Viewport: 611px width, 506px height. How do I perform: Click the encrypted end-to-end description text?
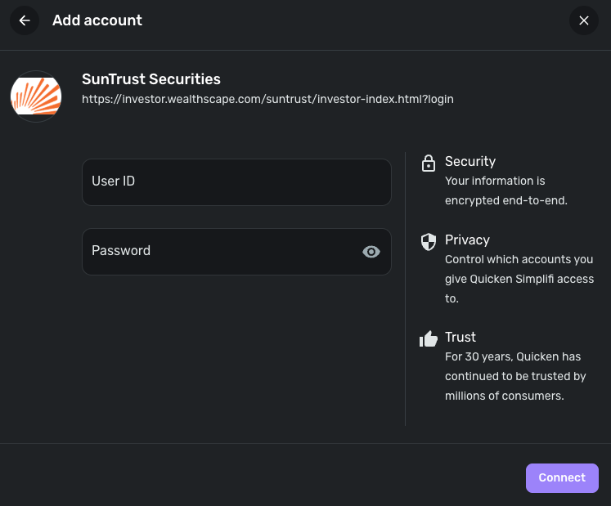click(505, 190)
